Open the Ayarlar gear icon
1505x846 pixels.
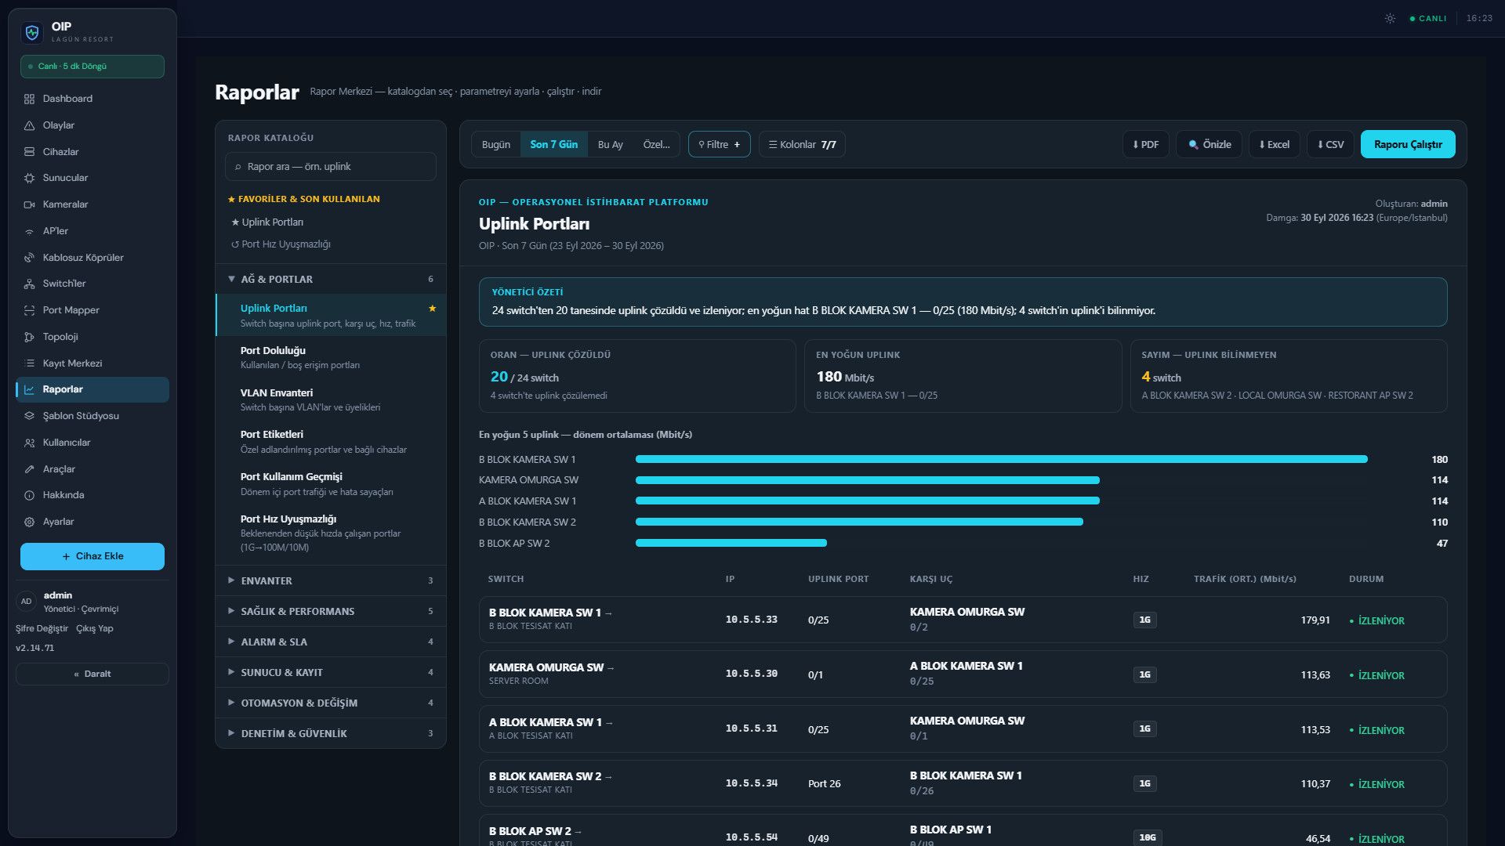(x=29, y=522)
